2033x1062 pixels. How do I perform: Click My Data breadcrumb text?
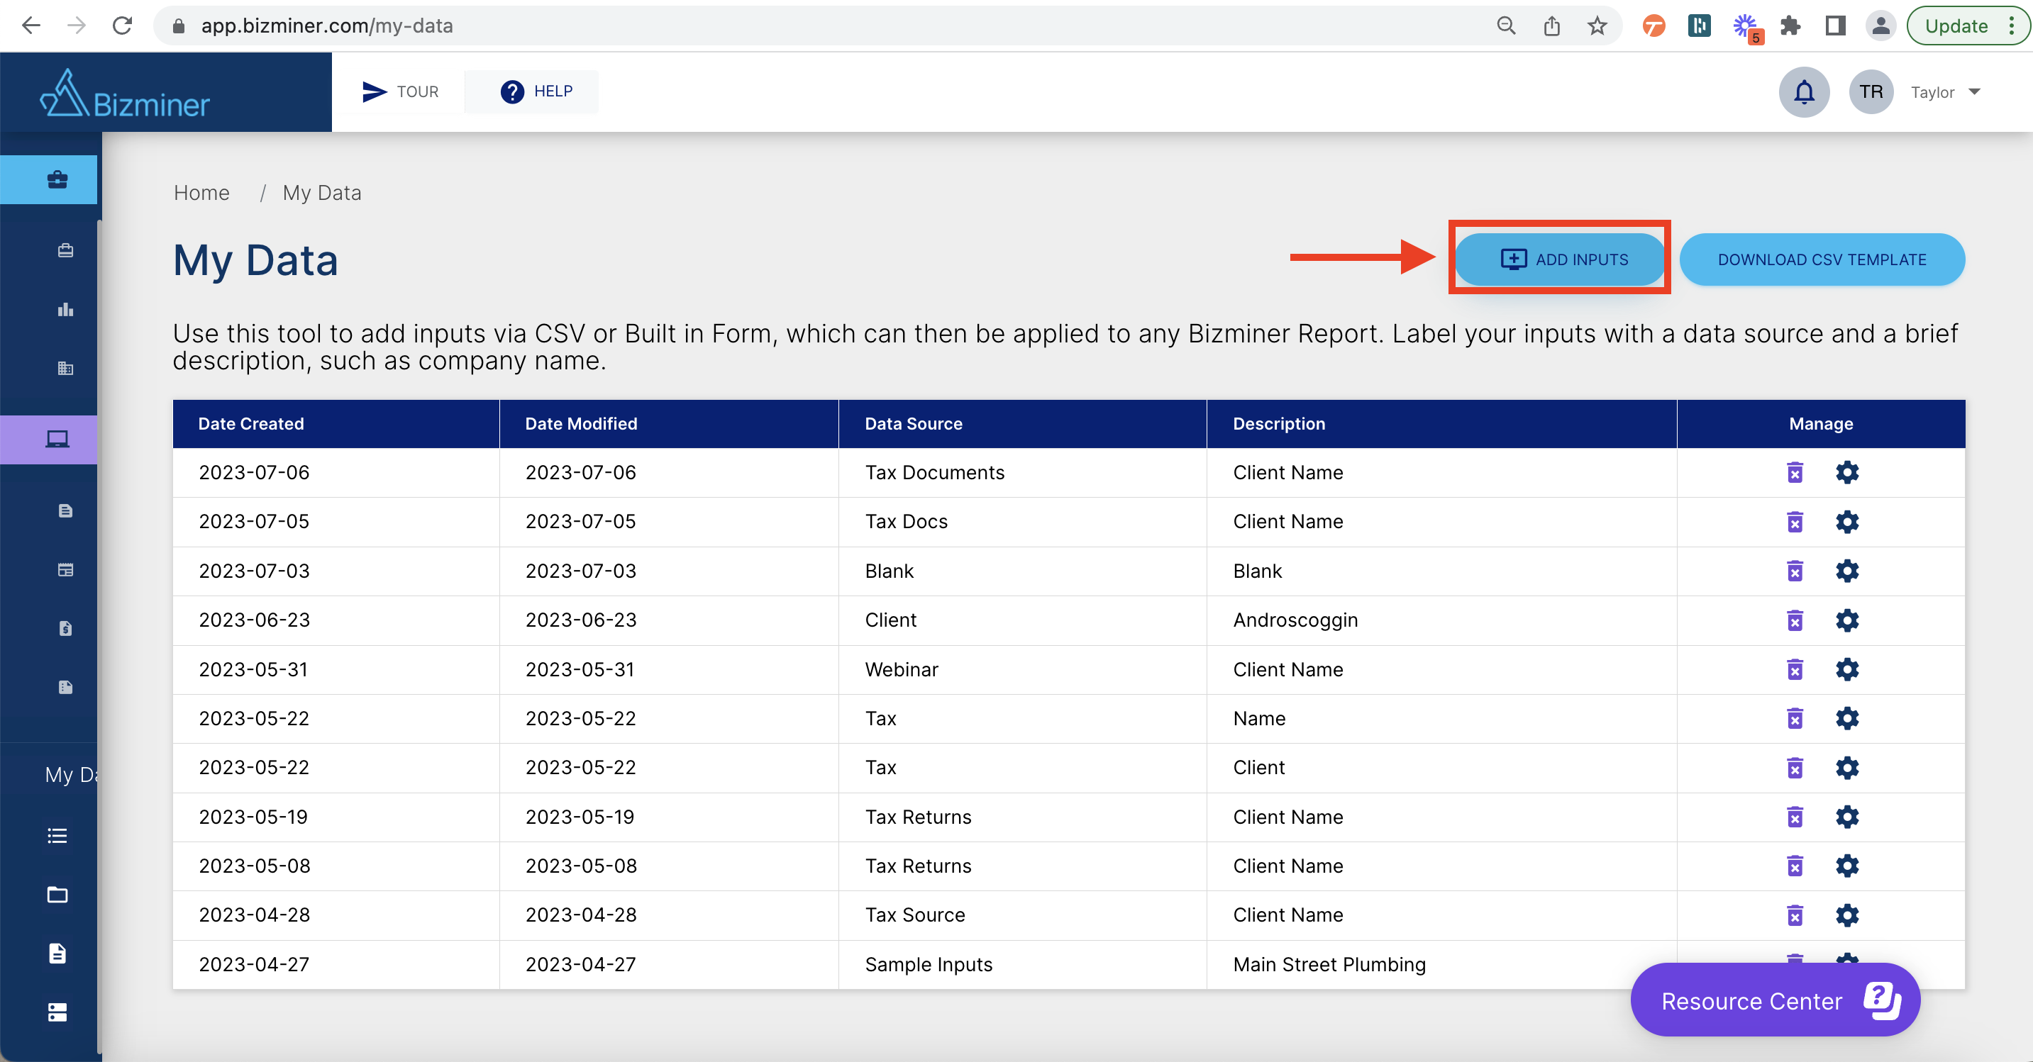(x=322, y=194)
